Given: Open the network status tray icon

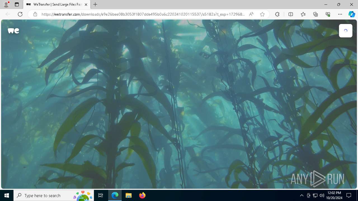Looking at the screenshot, I should tap(315, 195).
